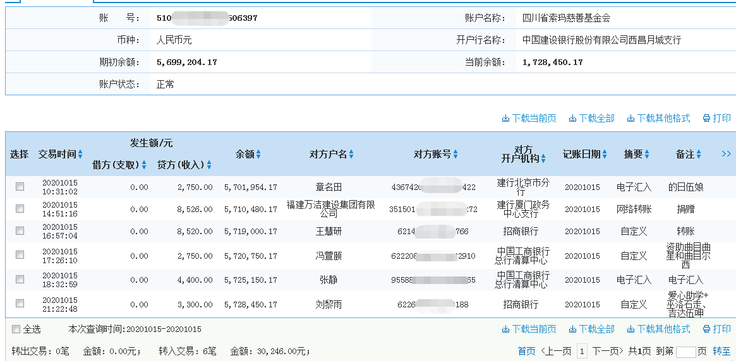This screenshot has height=361, width=736.
Task: Click account name 四川省索玛慈善基金会
Action: click(x=567, y=18)
